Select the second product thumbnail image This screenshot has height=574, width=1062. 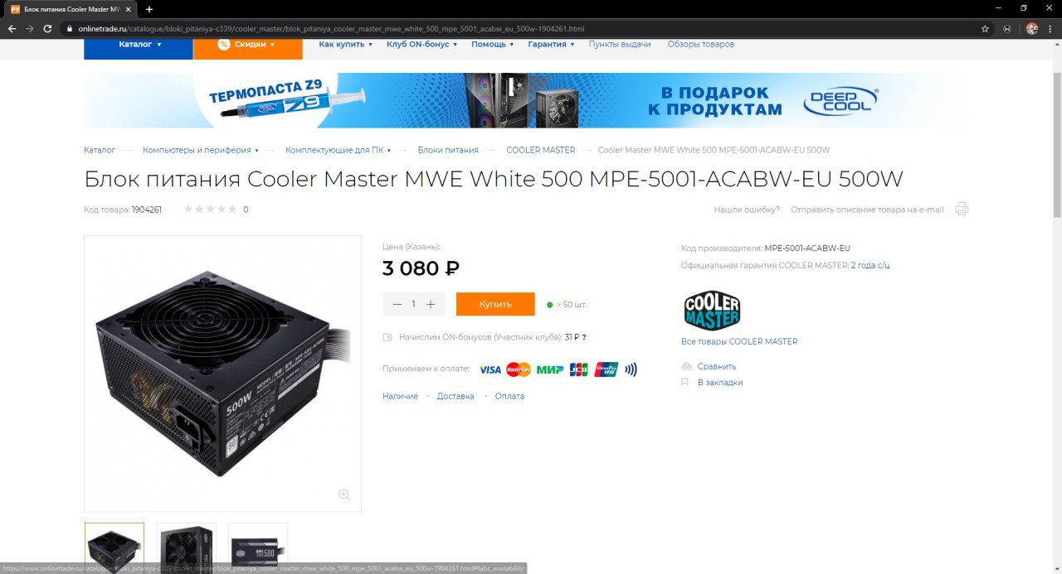coord(187,547)
